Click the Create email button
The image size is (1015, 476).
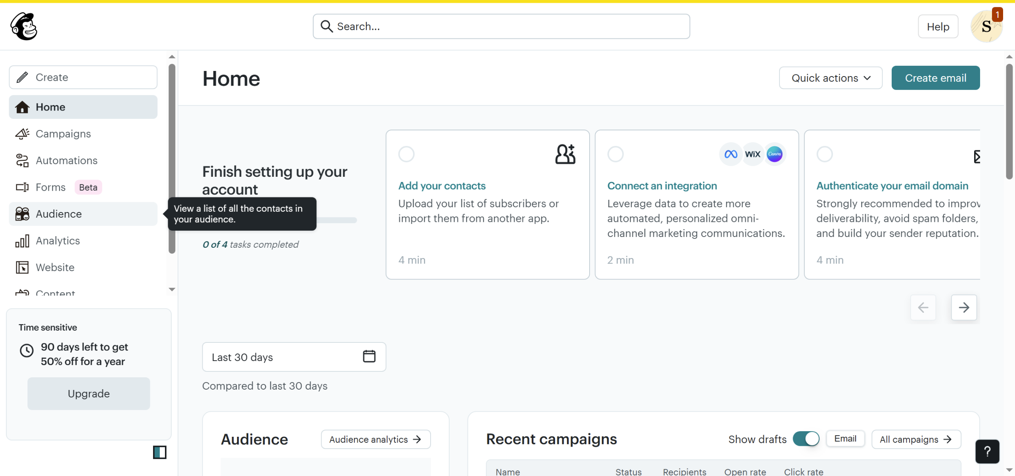pos(935,78)
